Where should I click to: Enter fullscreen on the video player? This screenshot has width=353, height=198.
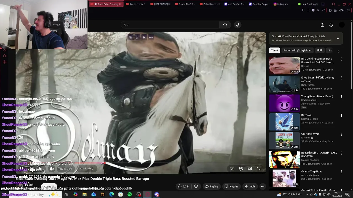(258, 169)
